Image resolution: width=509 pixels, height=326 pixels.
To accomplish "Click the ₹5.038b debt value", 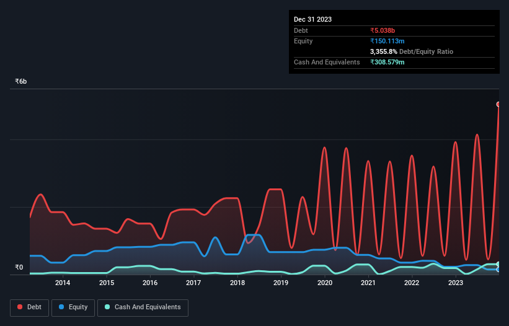I will coord(383,30).
